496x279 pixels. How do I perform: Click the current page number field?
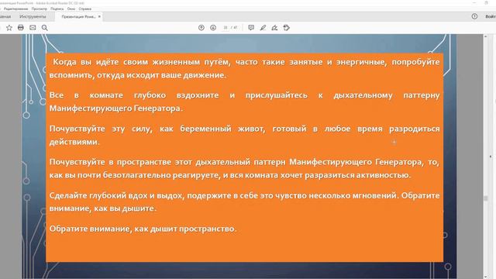click(226, 28)
